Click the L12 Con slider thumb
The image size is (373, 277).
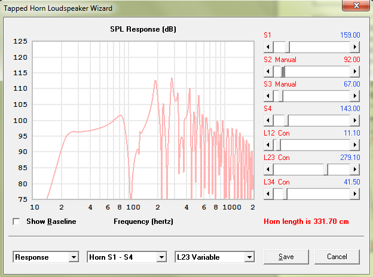click(x=278, y=145)
